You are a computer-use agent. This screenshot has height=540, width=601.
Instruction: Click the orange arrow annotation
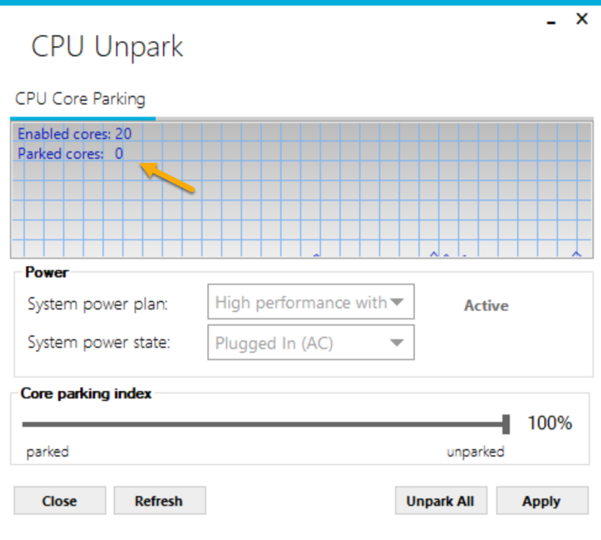point(168,178)
